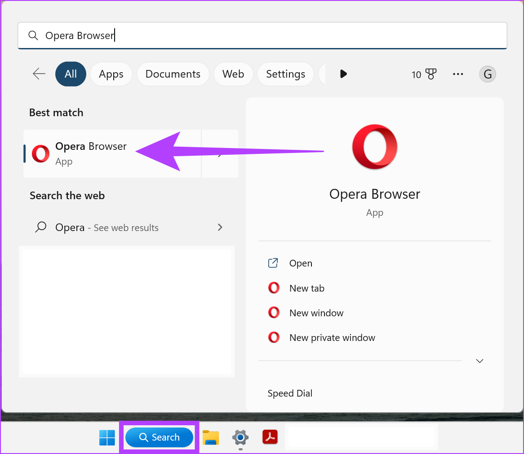Screen dimensions: 524x454
Task: Click the G account avatar
Action: point(488,74)
